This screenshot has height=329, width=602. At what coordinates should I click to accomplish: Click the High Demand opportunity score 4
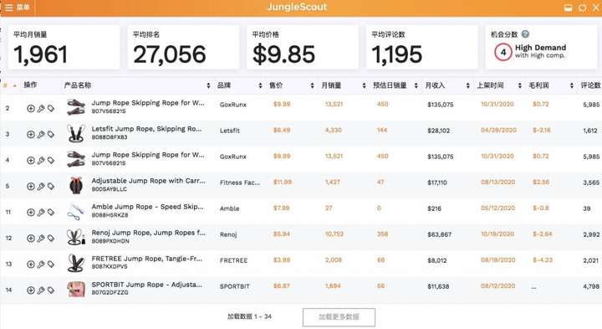(x=503, y=52)
